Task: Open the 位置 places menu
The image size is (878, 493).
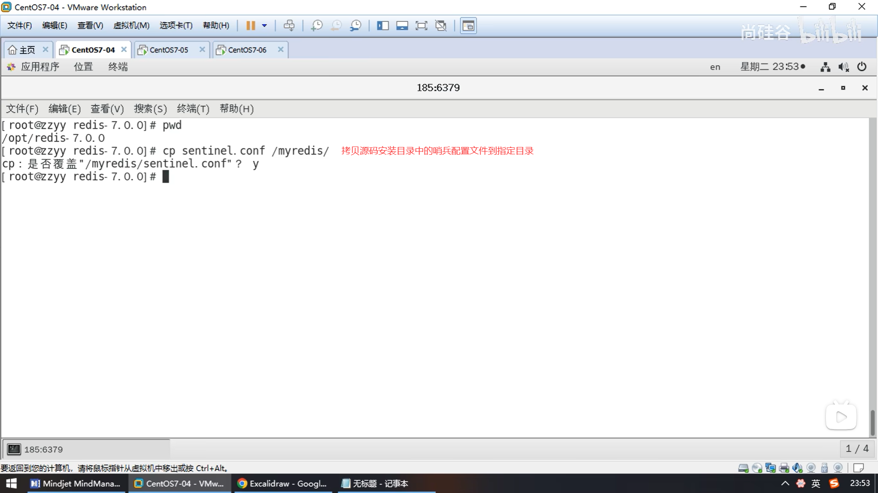Action: coord(83,67)
